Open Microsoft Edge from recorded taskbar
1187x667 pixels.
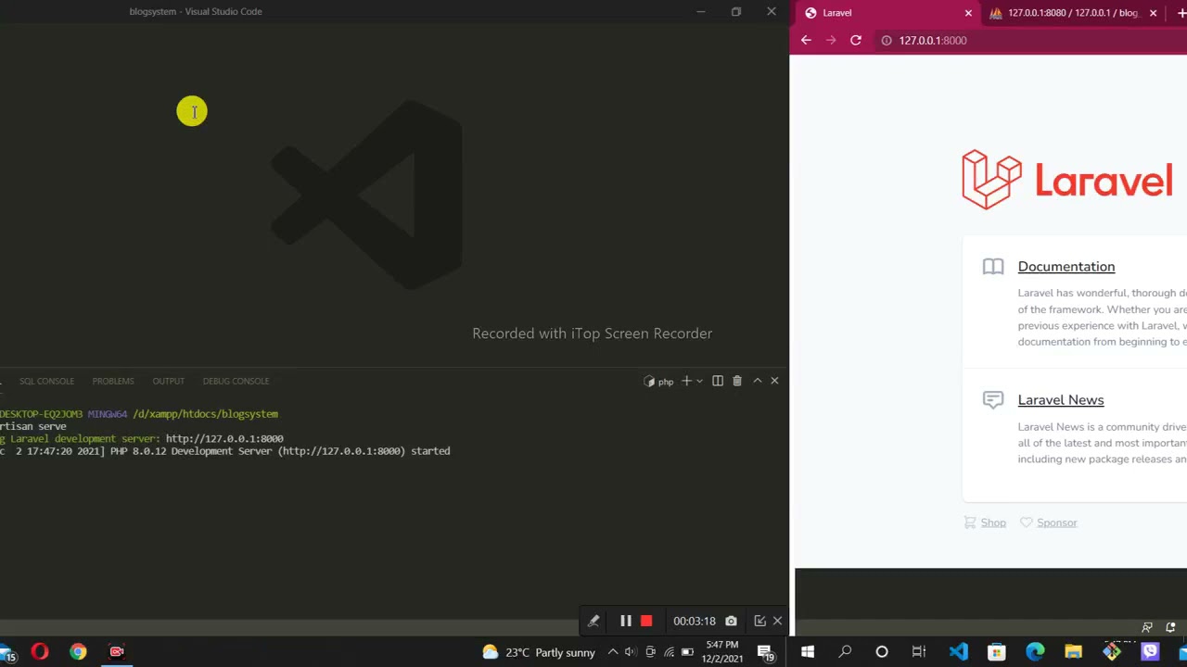[1035, 652]
